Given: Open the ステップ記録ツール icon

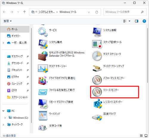Looking at the screenshot, I should point(97,44).
